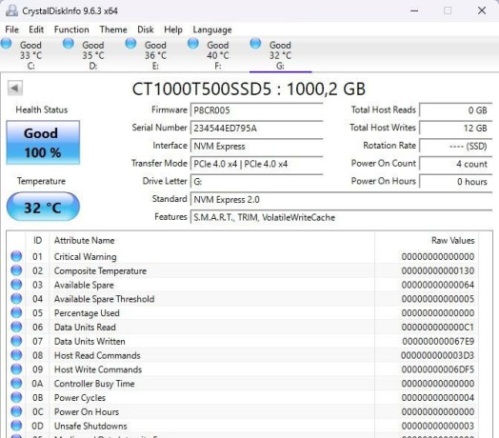Click the CrystalDiskInfo title bar app icon
The image size is (499, 438).
click(11, 10)
